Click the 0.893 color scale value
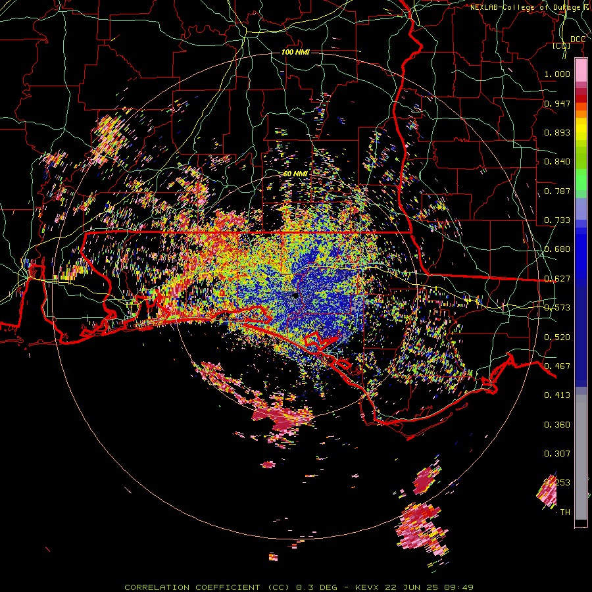Screen dimensions: 592x592 [x=557, y=132]
